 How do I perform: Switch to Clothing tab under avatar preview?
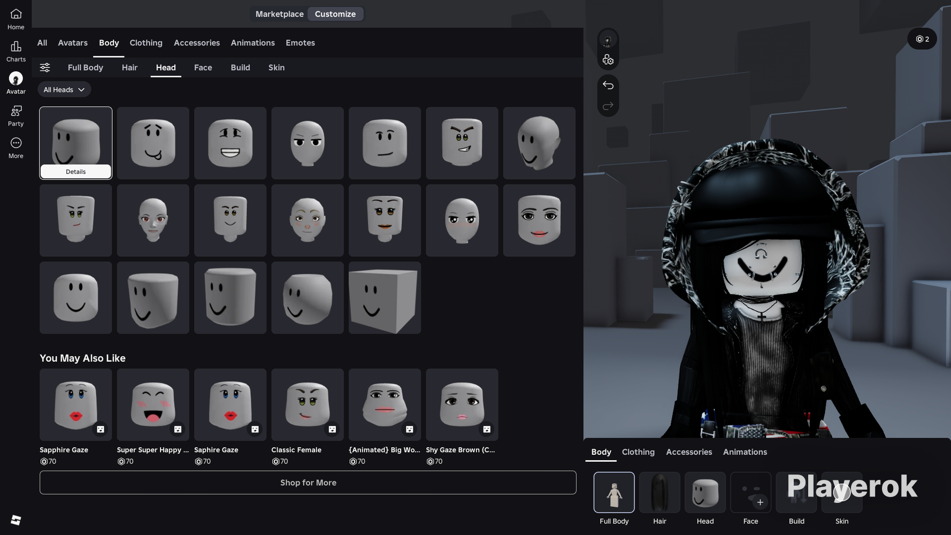pos(638,452)
